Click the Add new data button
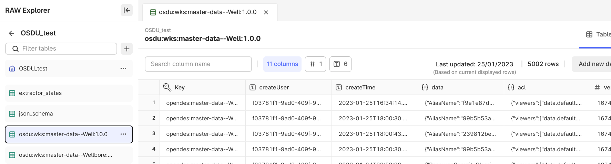This screenshot has height=164, width=611. pos(591,64)
